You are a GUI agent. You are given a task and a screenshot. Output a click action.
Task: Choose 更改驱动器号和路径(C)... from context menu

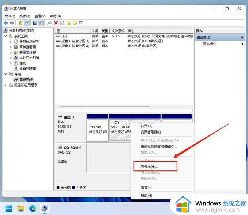159,146
